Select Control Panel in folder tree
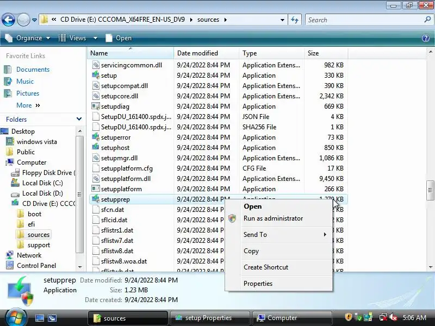 click(36, 266)
